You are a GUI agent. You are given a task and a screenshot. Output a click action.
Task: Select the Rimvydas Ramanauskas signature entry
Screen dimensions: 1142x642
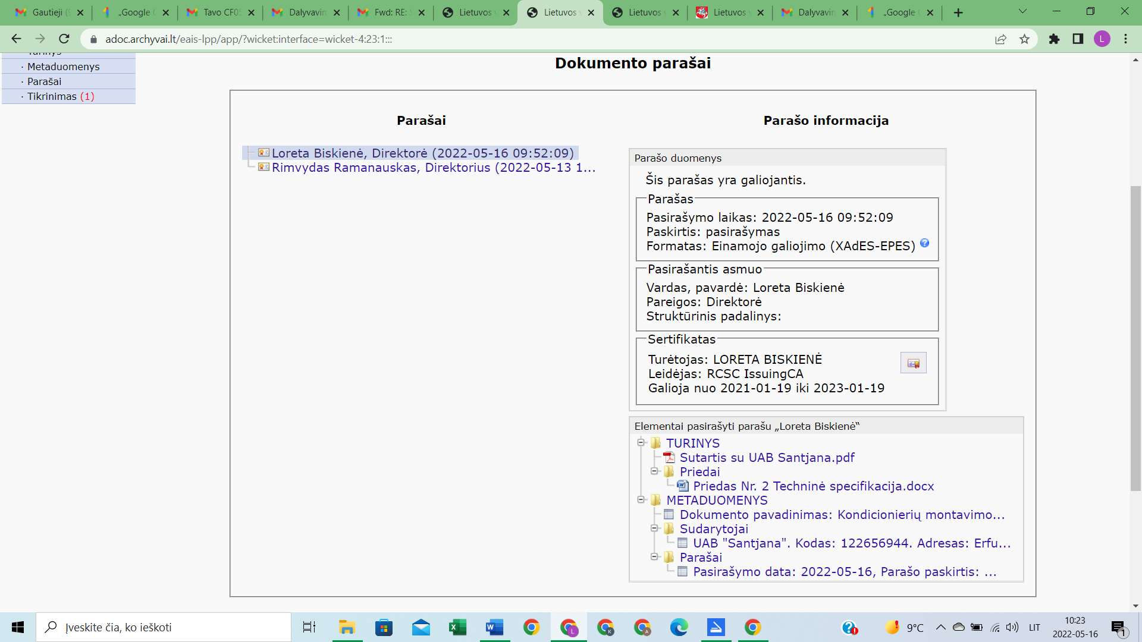[433, 168]
